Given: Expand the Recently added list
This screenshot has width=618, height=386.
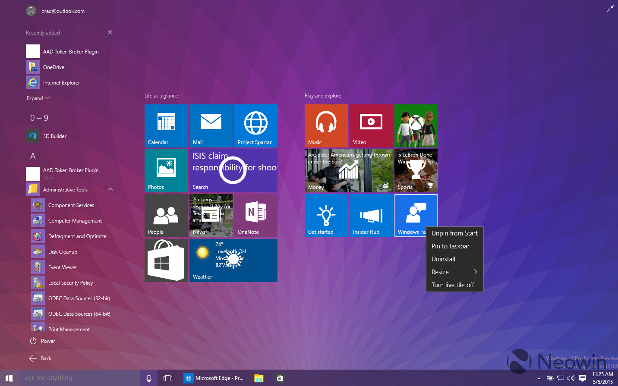Looking at the screenshot, I should point(38,98).
